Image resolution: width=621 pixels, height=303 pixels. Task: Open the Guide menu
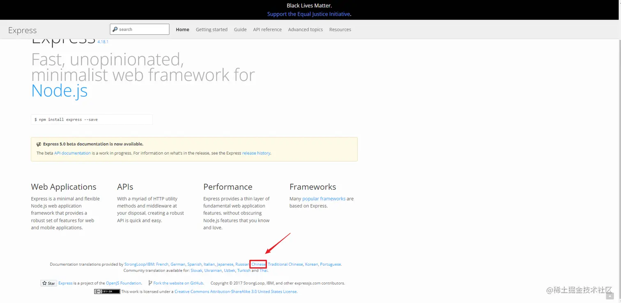(240, 30)
